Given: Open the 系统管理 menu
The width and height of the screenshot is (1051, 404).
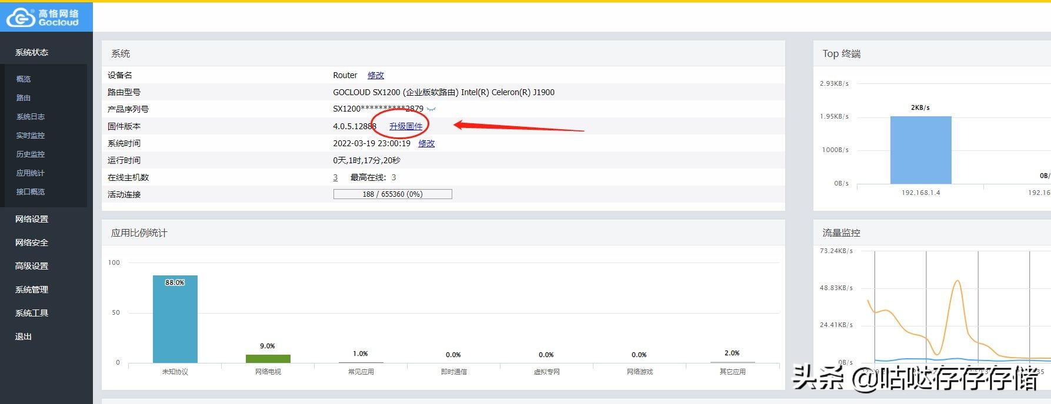Looking at the screenshot, I should pos(32,289).
